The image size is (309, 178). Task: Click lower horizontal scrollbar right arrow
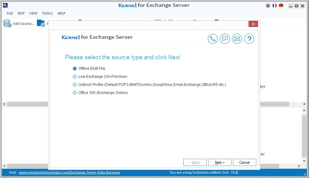tap(299, 166)
